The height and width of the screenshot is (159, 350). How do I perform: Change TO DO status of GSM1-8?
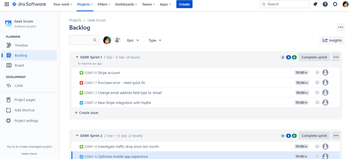pyautogui.click(x=301, y=73)
